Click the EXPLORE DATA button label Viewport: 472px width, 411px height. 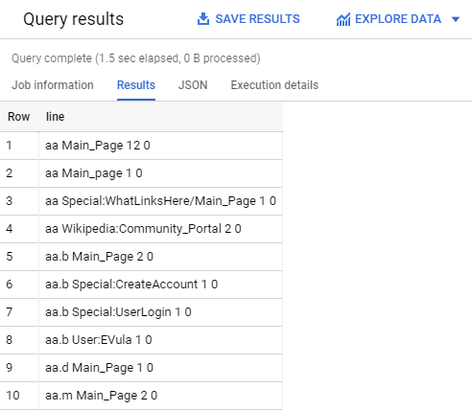[x=398, y=19]
